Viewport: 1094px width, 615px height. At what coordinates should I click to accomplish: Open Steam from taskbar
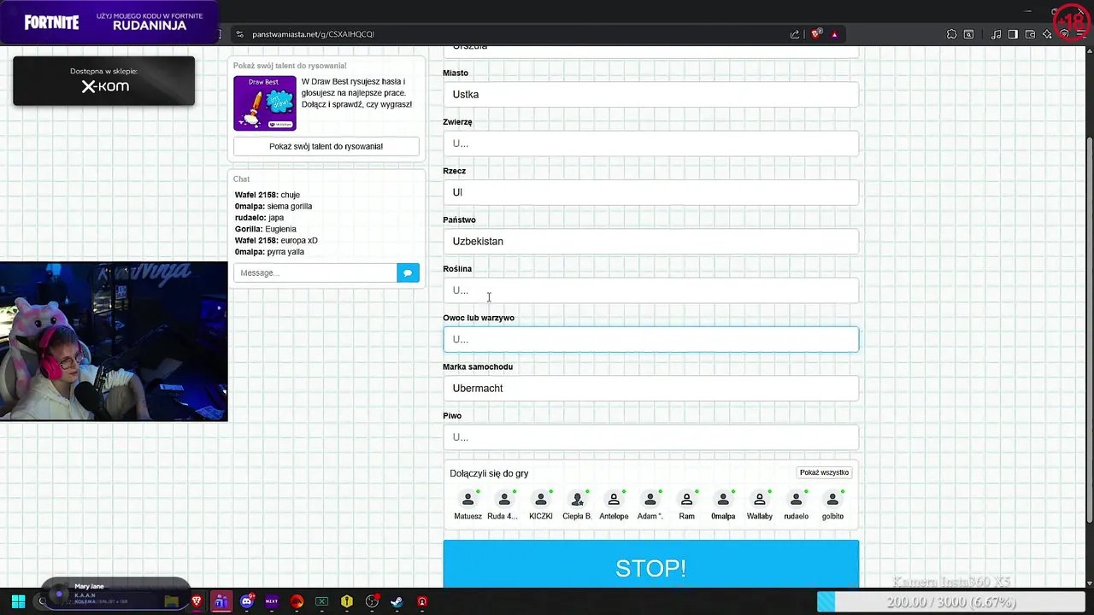[397, 601]
